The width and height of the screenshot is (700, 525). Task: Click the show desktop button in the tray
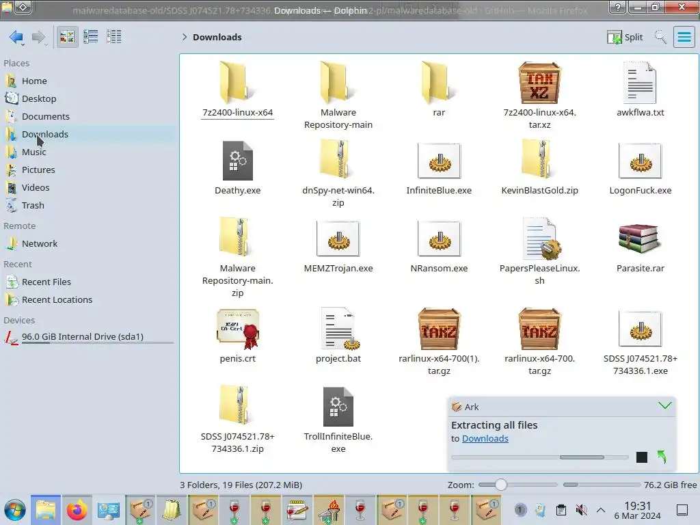click(x=682, y=510)
